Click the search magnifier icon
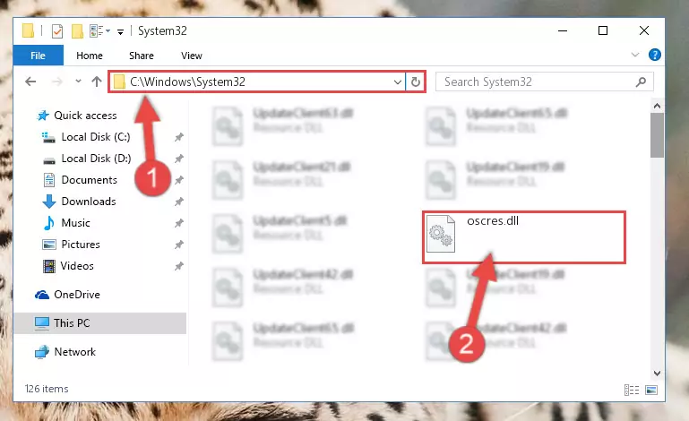689x421 pixels. coord(641,82)
